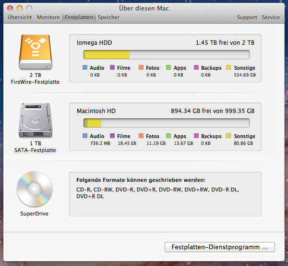The width and height of the screenshot is (288, 266).
Task: Click Iomega HDD magenta Backups swatch
Action: 196,67
